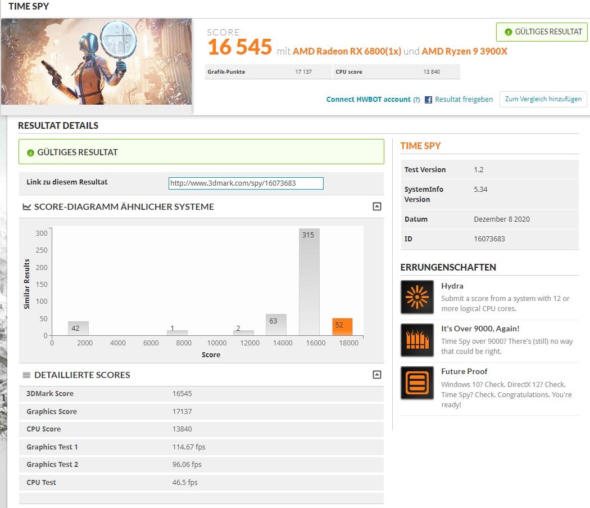Click the Future Proof achievement icon
Image resolution: width=590 pixels, height=508 pixels.
coord(417,383)
